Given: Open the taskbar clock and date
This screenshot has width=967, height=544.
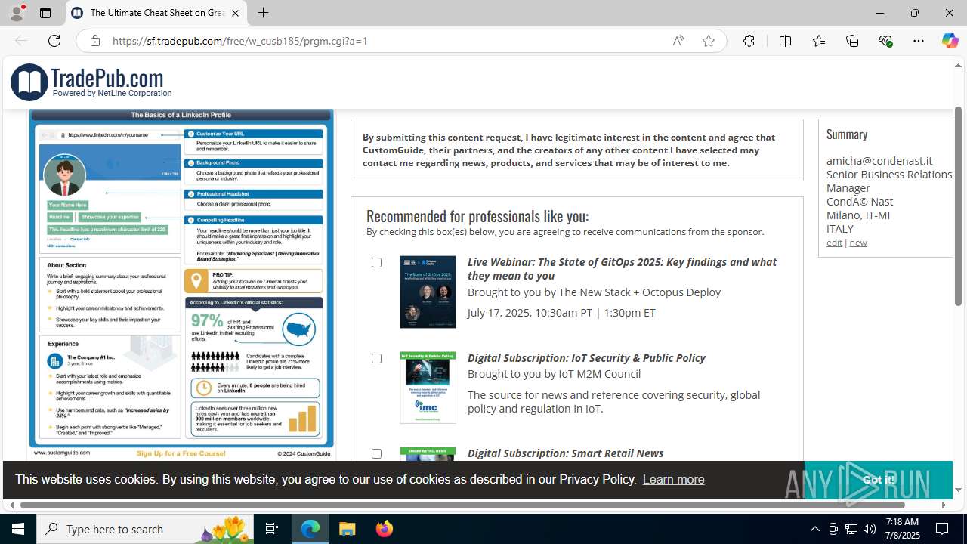Looking at the screenshot, I should pyautogui.click(x=902, y=529).
